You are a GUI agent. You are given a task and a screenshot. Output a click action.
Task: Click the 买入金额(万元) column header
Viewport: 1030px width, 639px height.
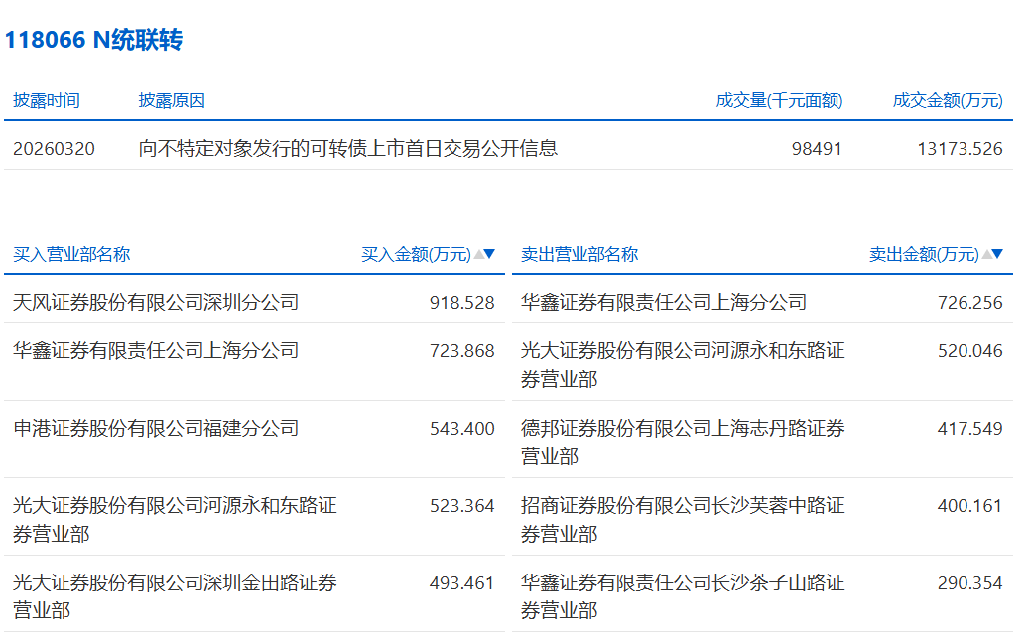pos(416,254)
